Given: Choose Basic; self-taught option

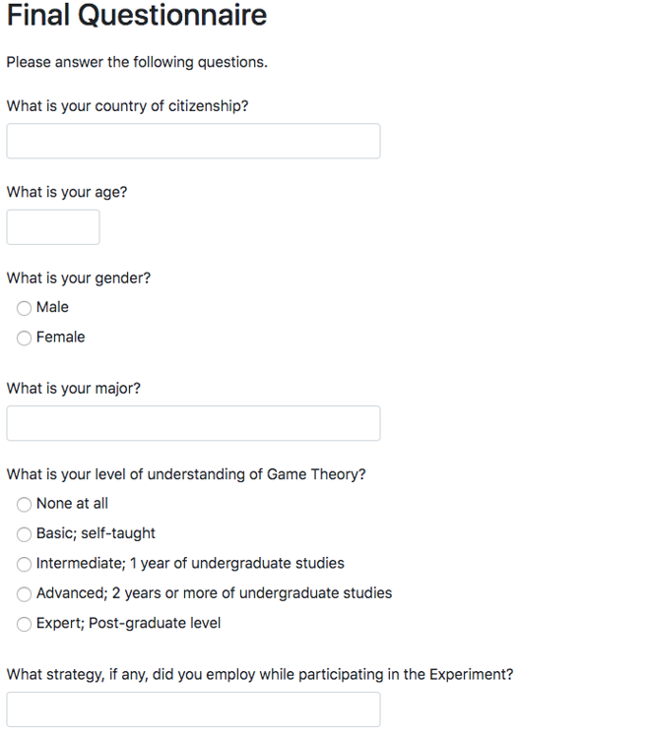Looking at the screenshot, I should tap(24, 534).
